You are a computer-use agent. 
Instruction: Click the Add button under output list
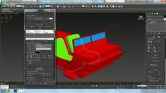click(x=33, y=41)
